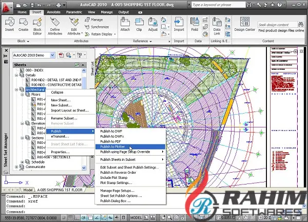Click the Model layout tab
Viewport: 308px width, 222px height.
click(28, 190)
